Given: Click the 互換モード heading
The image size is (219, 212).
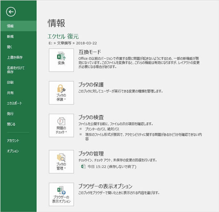Looking at the screenshot, I should point(90,52).
